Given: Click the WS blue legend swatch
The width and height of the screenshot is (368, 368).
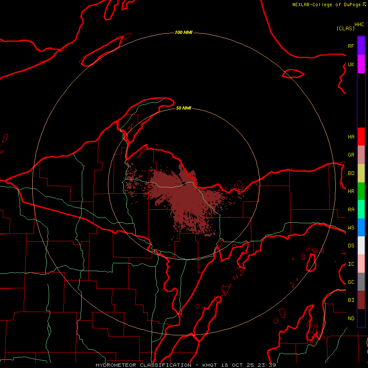Looking at the screenshot, I should (361, 227).
